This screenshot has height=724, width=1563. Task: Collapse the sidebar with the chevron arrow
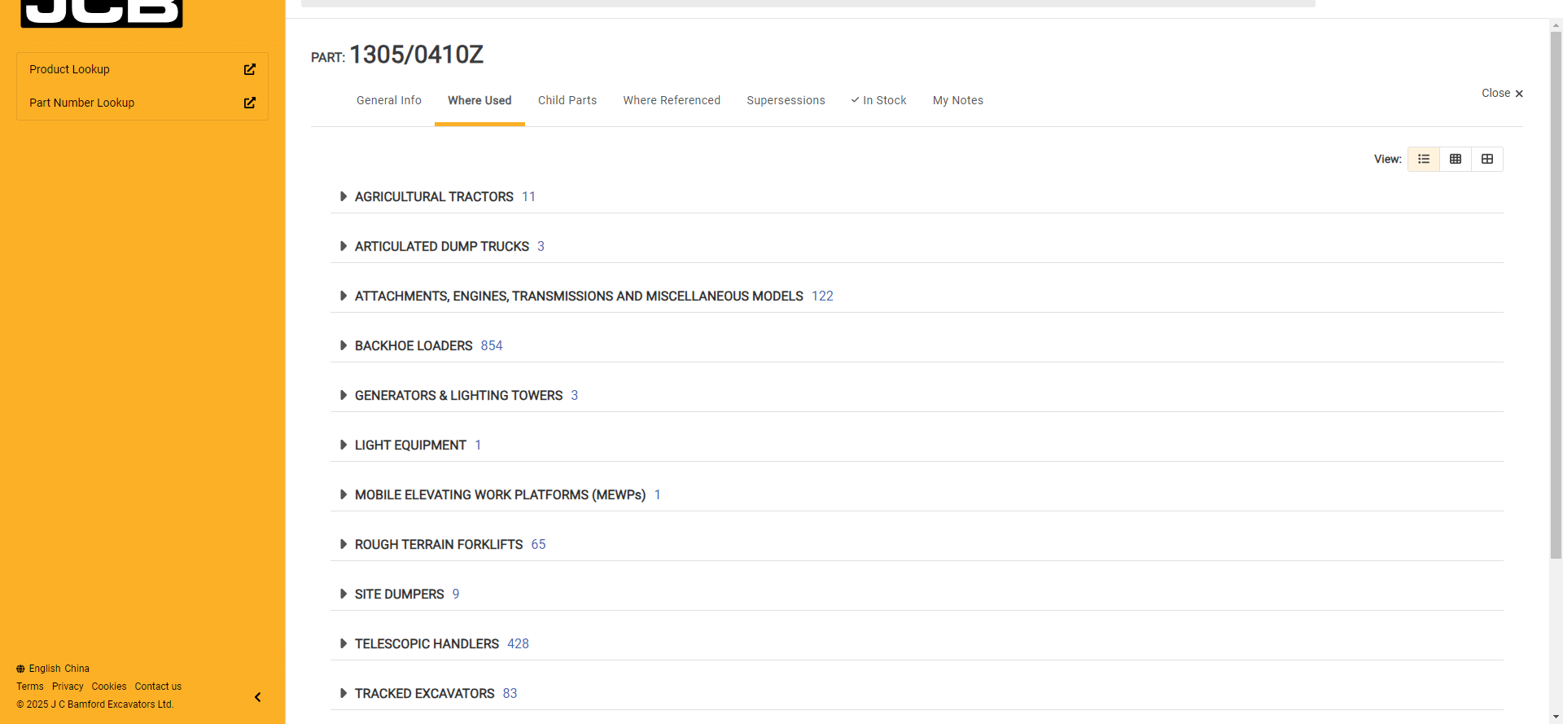(x=258, y=697)
